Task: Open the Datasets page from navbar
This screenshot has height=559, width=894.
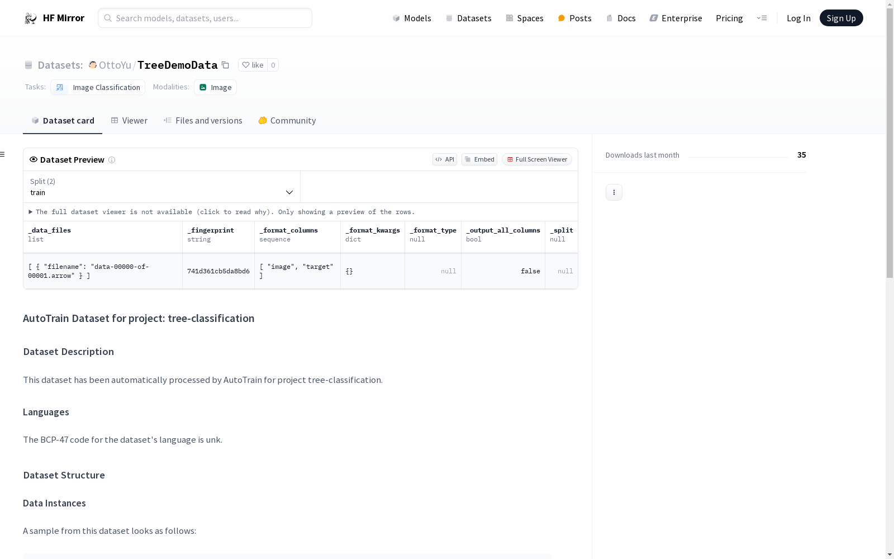Action: click(468, 18)
